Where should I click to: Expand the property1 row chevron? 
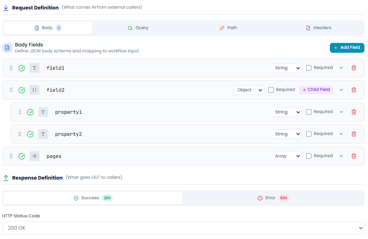click(x=341, y=112)
